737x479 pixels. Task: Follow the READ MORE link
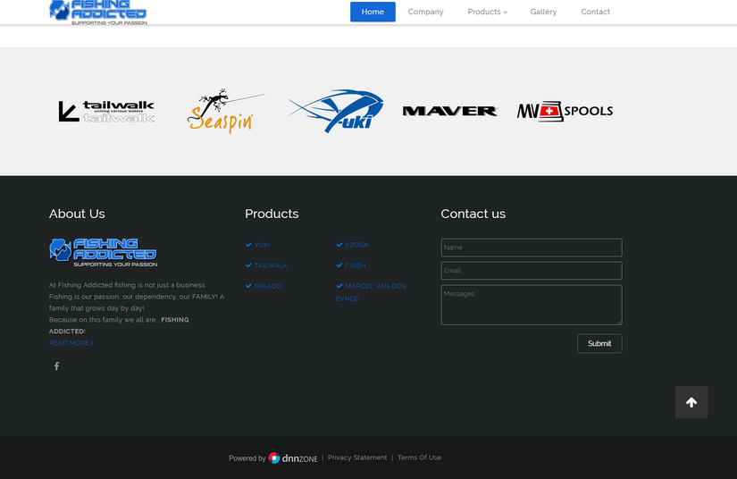71,342
